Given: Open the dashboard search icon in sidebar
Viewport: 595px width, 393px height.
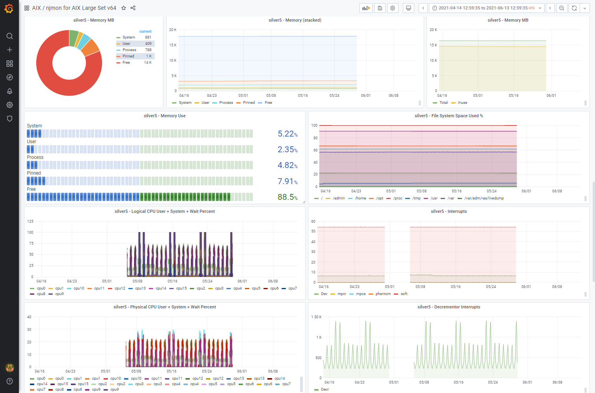Looking at the screenshot, I should [x=10, y=36].
